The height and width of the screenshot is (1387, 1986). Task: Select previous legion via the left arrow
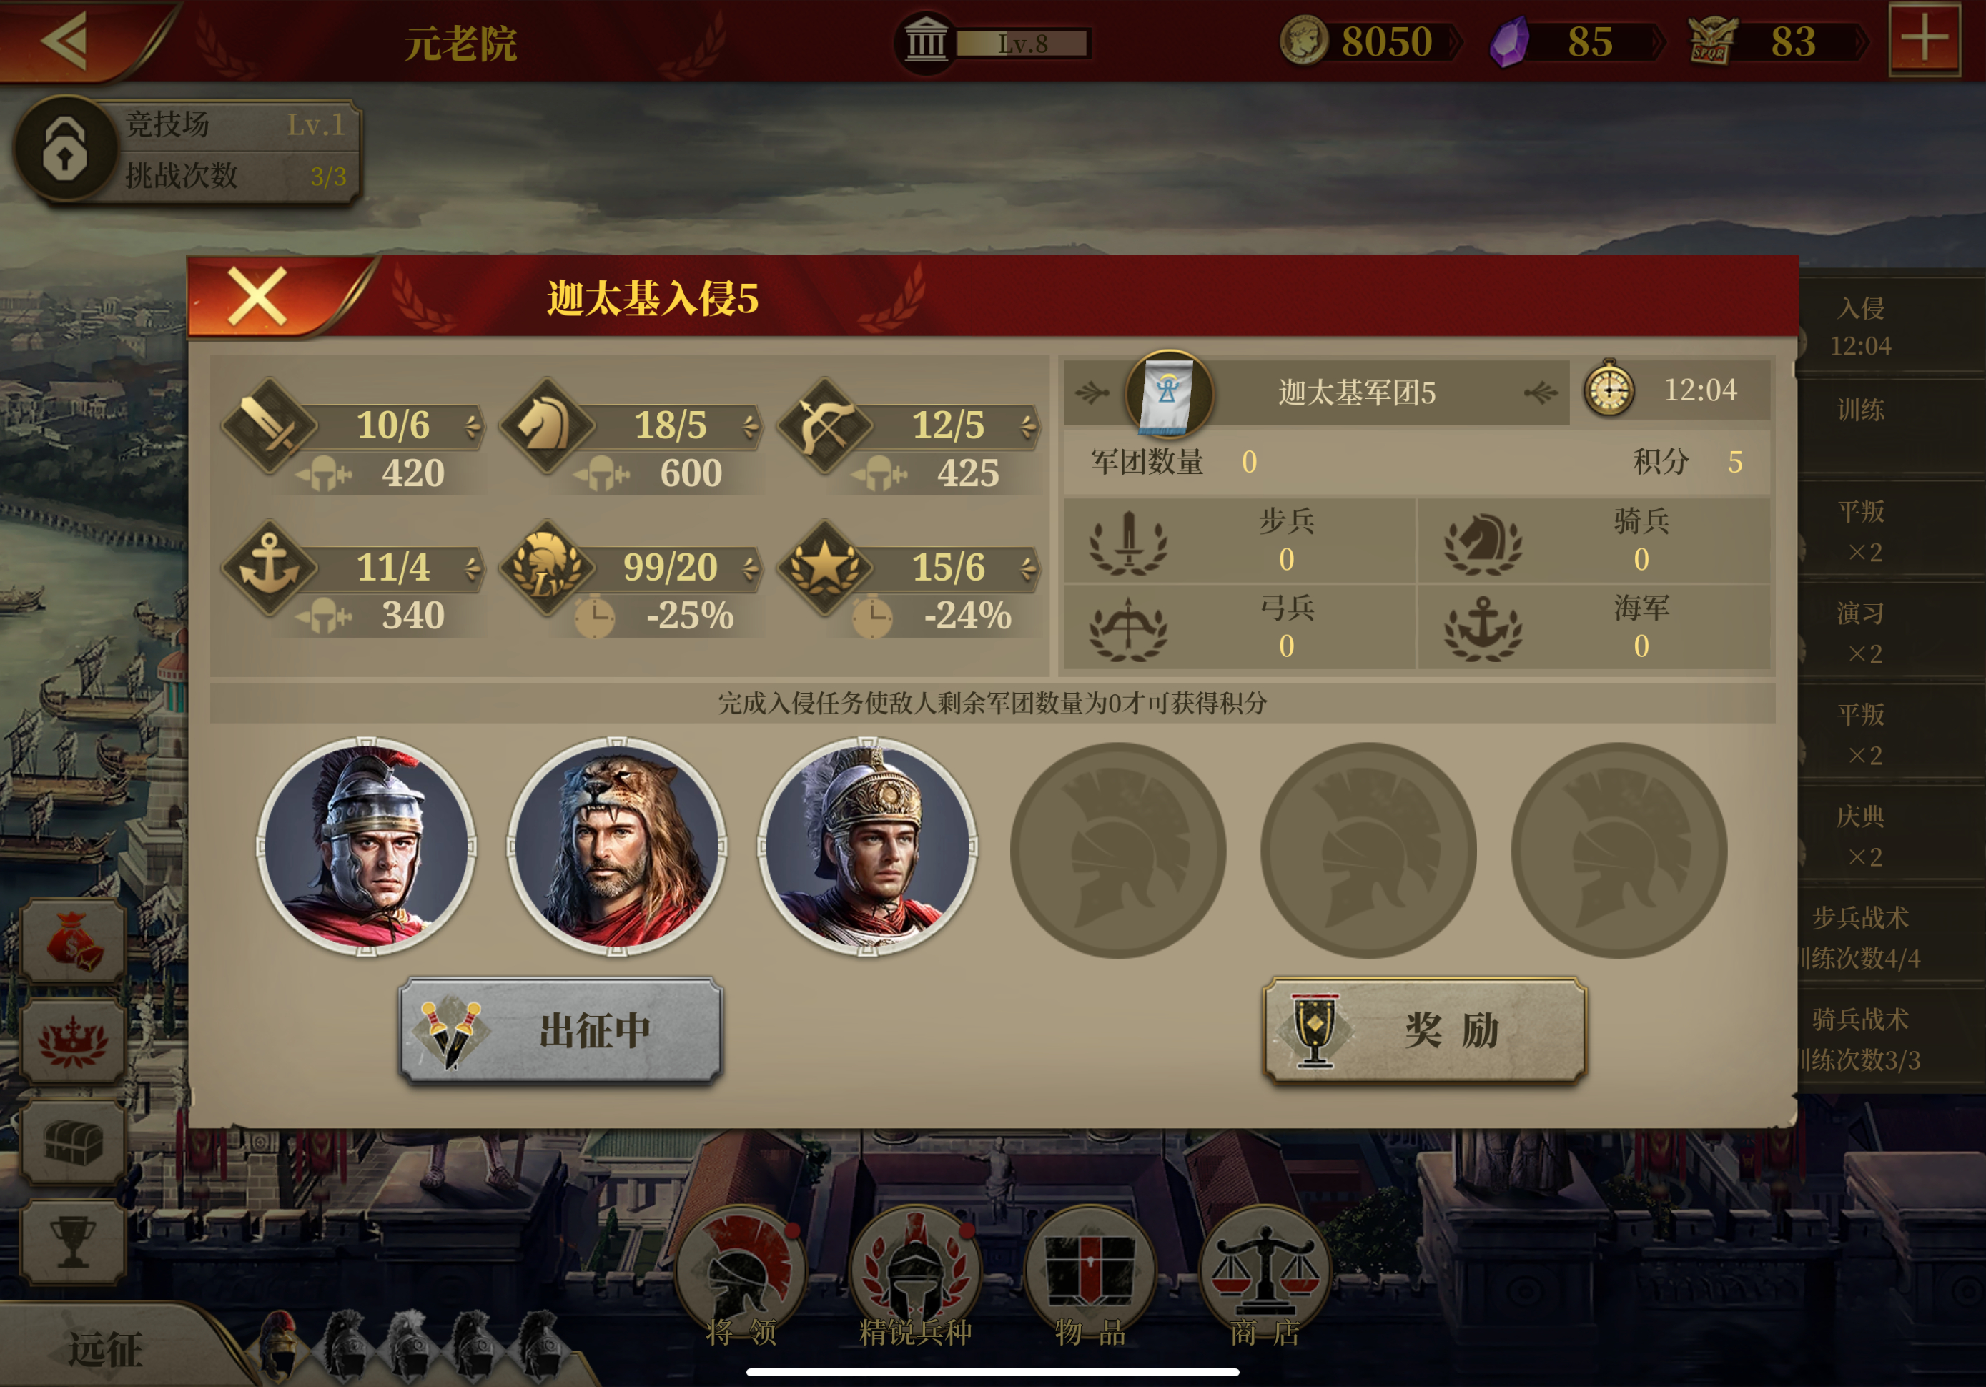1092,393
